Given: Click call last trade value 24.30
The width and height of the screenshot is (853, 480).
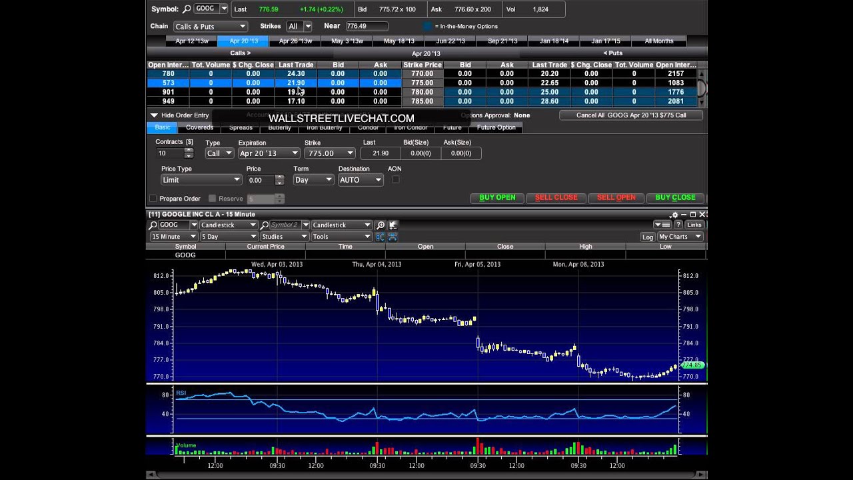Looking at the screenshot, I should pyautogui.click(x=296, y=74).
